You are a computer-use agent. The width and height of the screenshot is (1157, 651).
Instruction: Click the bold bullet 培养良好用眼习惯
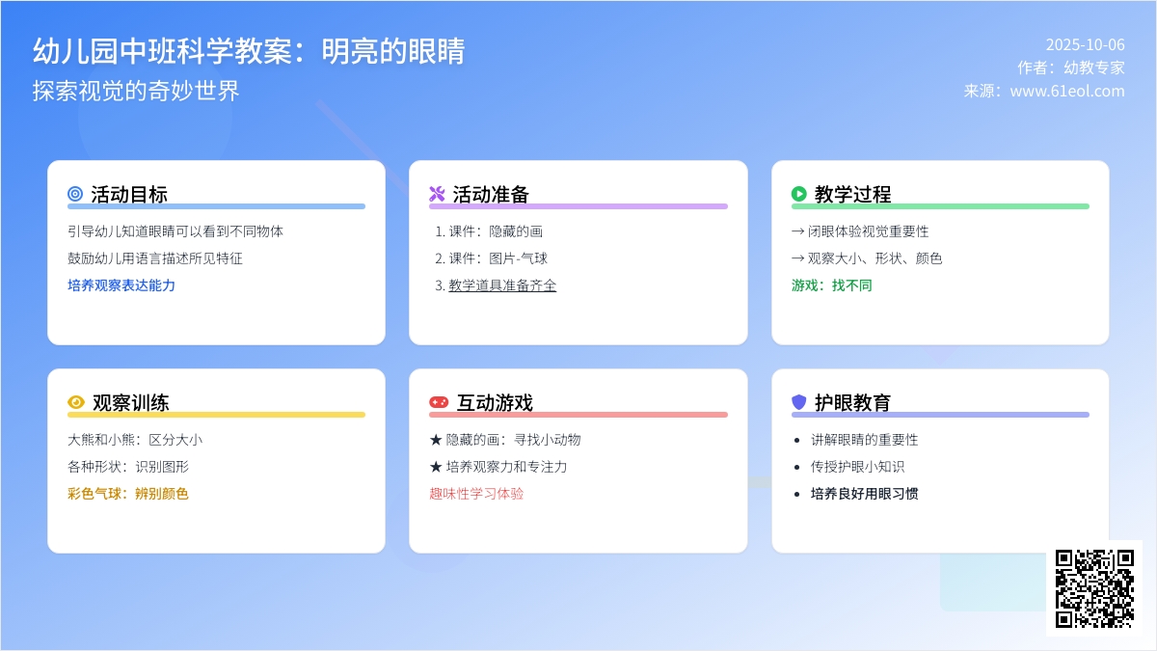[x=864, y=494]
